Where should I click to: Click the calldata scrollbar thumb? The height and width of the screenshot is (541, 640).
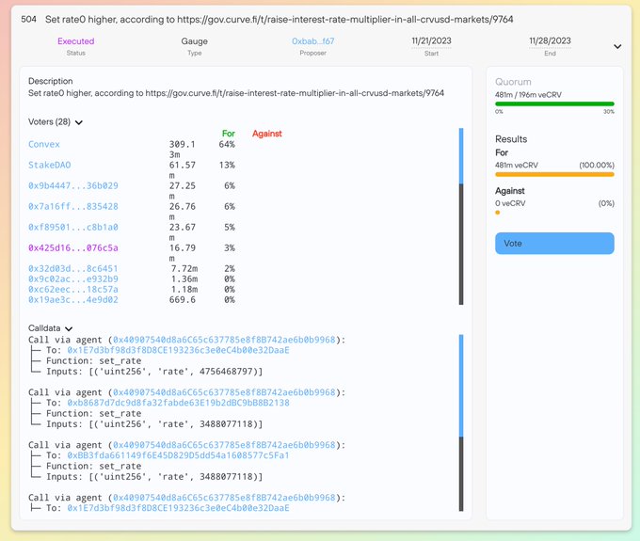(461, 386)
